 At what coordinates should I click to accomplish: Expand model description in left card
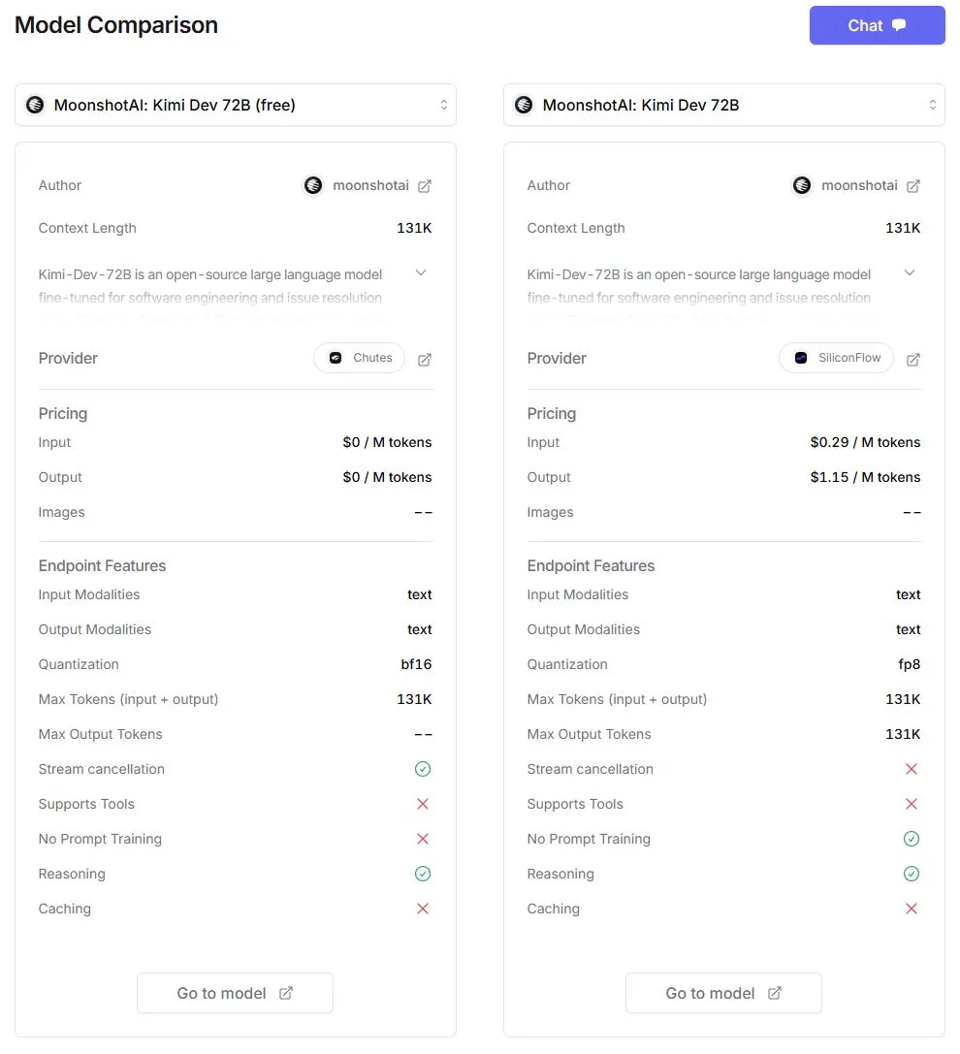click(421, 273)
